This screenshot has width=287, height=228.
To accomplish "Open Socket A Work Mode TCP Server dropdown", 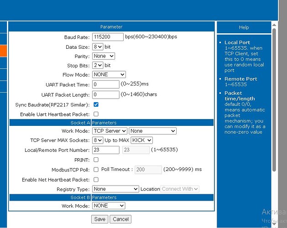I will click(110, 131).
